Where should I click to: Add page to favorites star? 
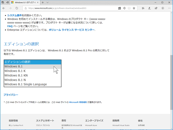[x=134, y=8]
